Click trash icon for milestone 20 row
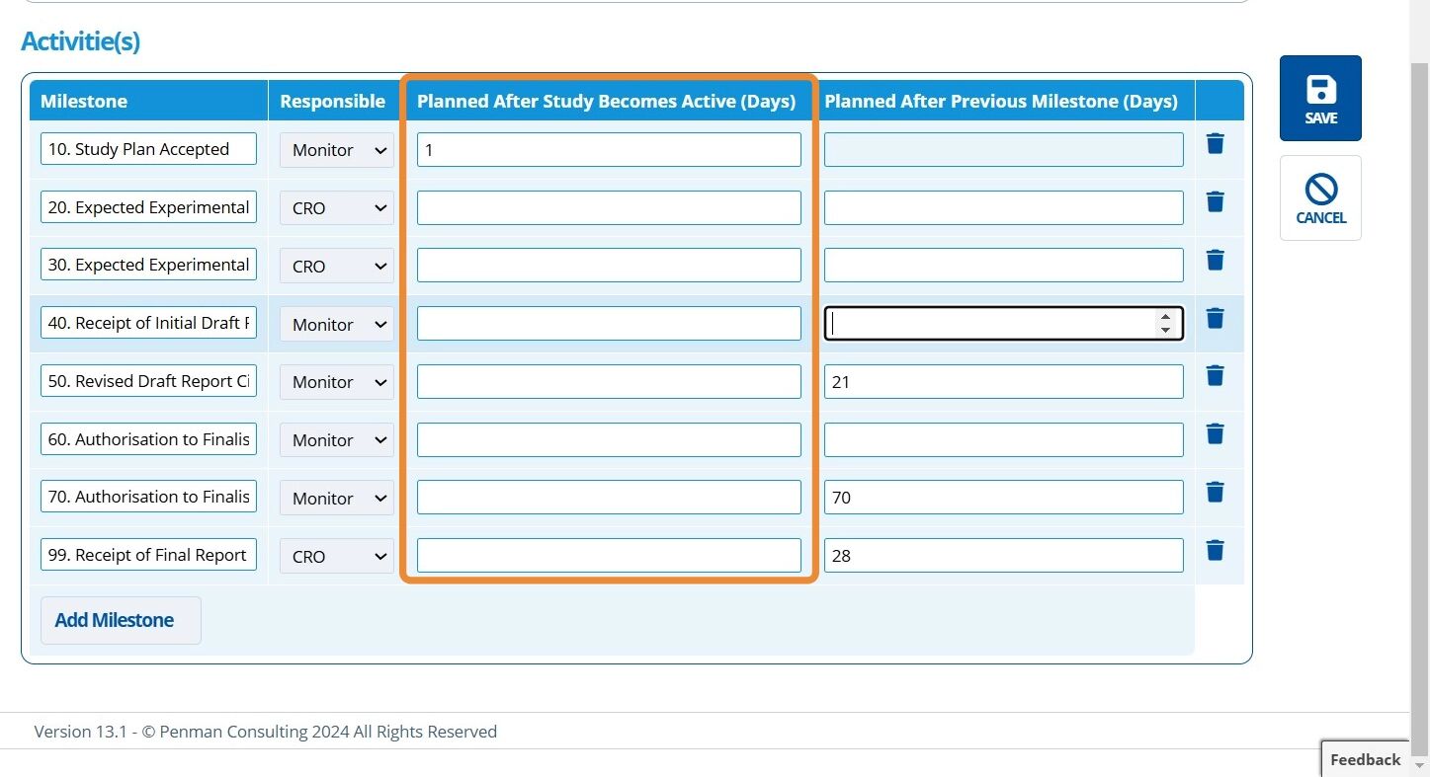Viewport: 1430px width, 777px height. point(1216,202)
